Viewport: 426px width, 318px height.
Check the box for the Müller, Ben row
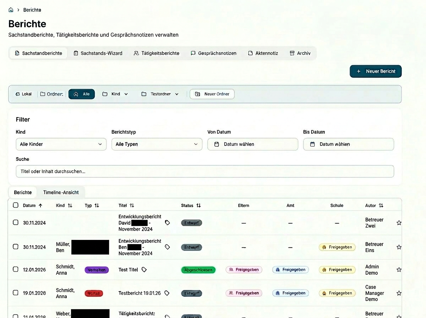pyautogui.click(x=16, y=247)
